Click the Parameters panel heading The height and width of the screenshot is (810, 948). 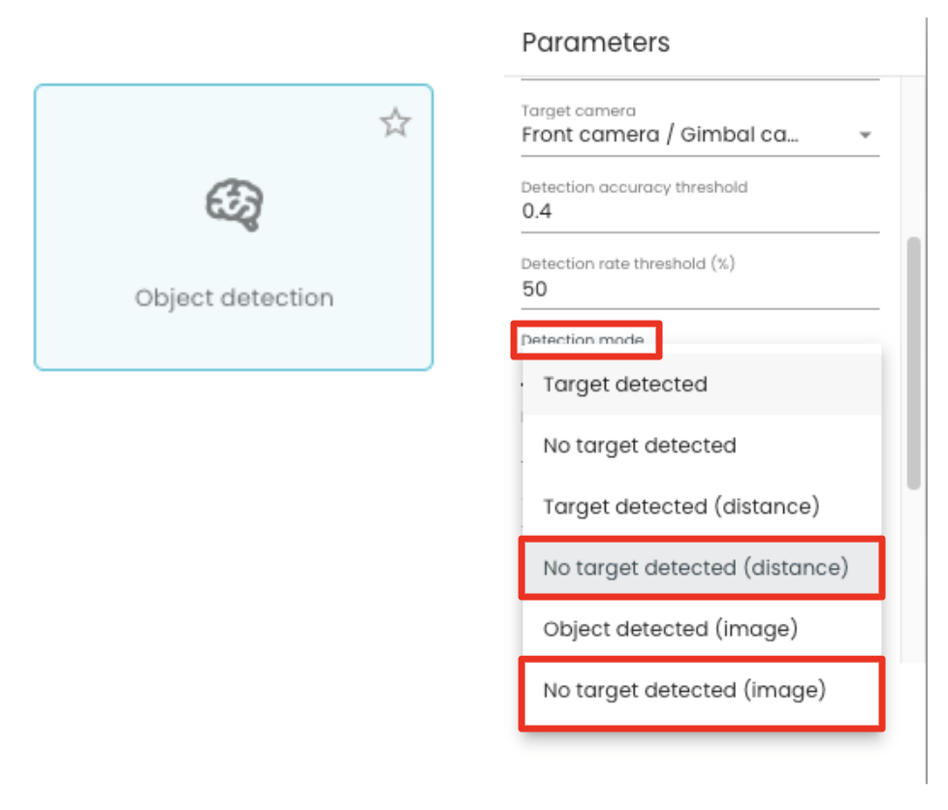[x=595, y=43]
